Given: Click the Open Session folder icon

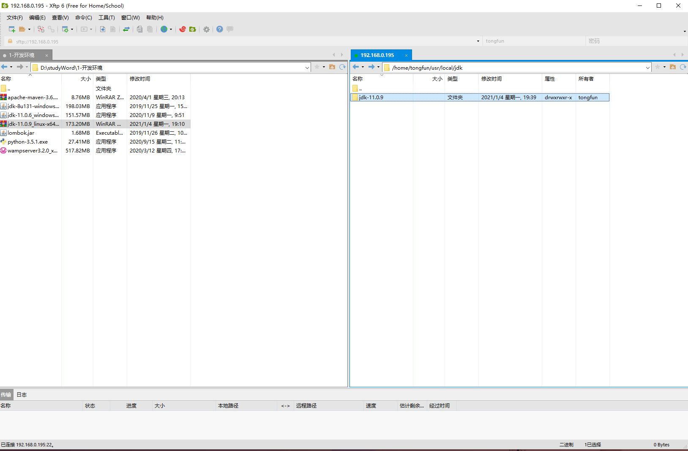Looking at the screenshot, I should pyautogui.click(x=22, y=29).
